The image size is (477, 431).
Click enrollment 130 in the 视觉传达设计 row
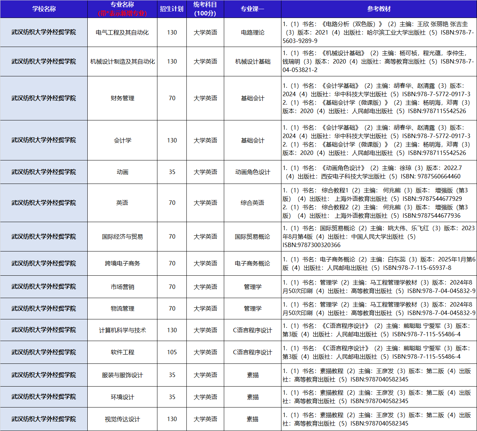coord(172,419)
